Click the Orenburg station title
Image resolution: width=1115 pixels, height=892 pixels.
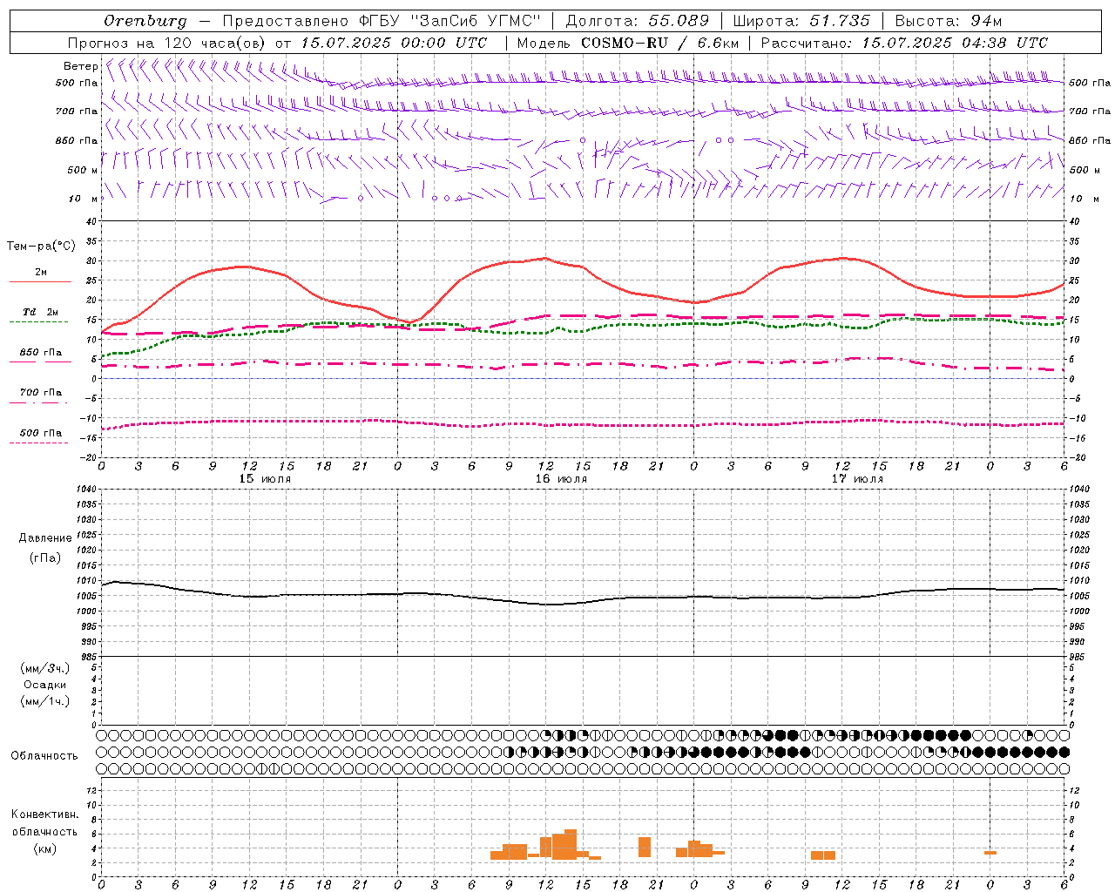145,21
